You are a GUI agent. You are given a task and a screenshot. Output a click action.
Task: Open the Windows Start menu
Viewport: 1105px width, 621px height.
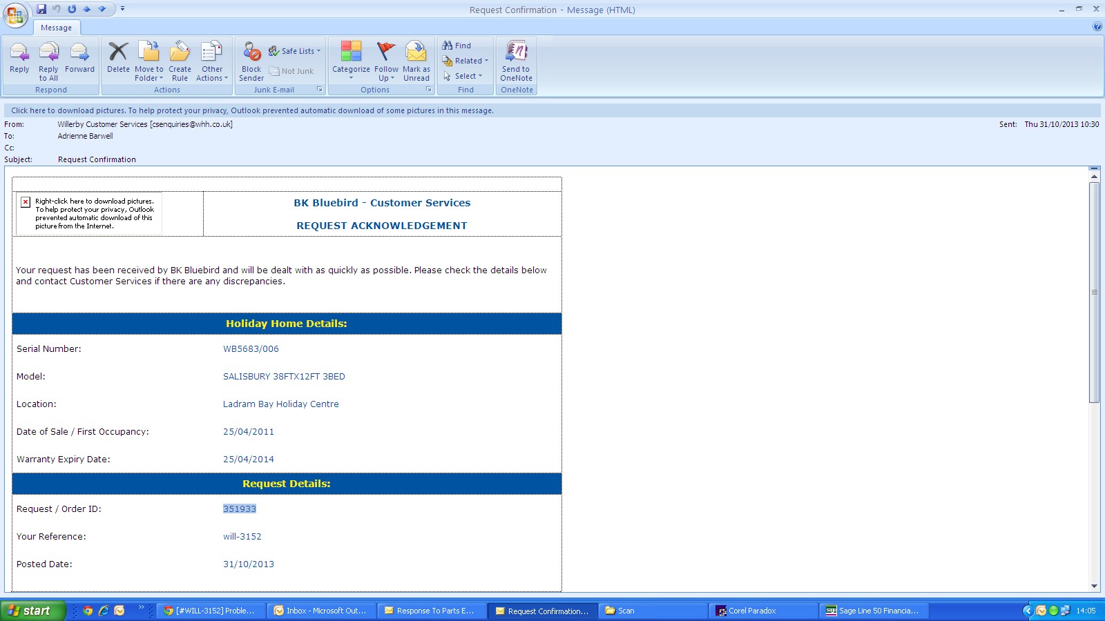click(x=33, y=611)
